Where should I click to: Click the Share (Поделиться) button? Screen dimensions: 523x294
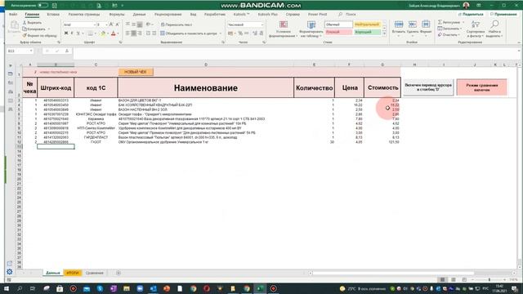[x=471, y=15]
